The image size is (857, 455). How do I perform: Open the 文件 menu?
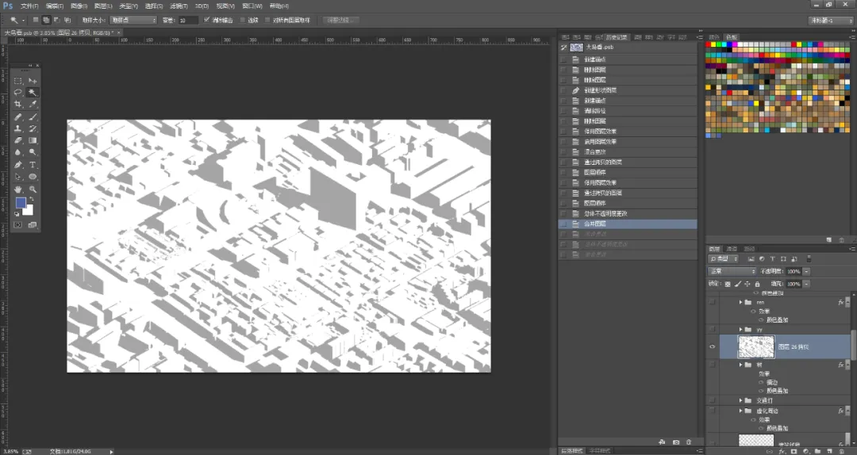pos(29,6)
